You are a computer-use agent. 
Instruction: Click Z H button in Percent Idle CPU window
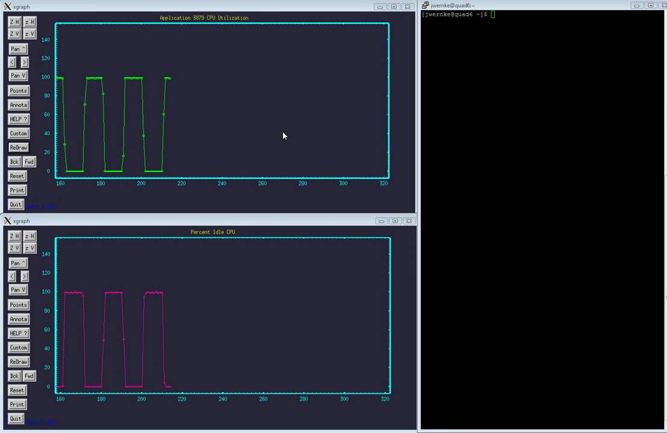(14, 236)
